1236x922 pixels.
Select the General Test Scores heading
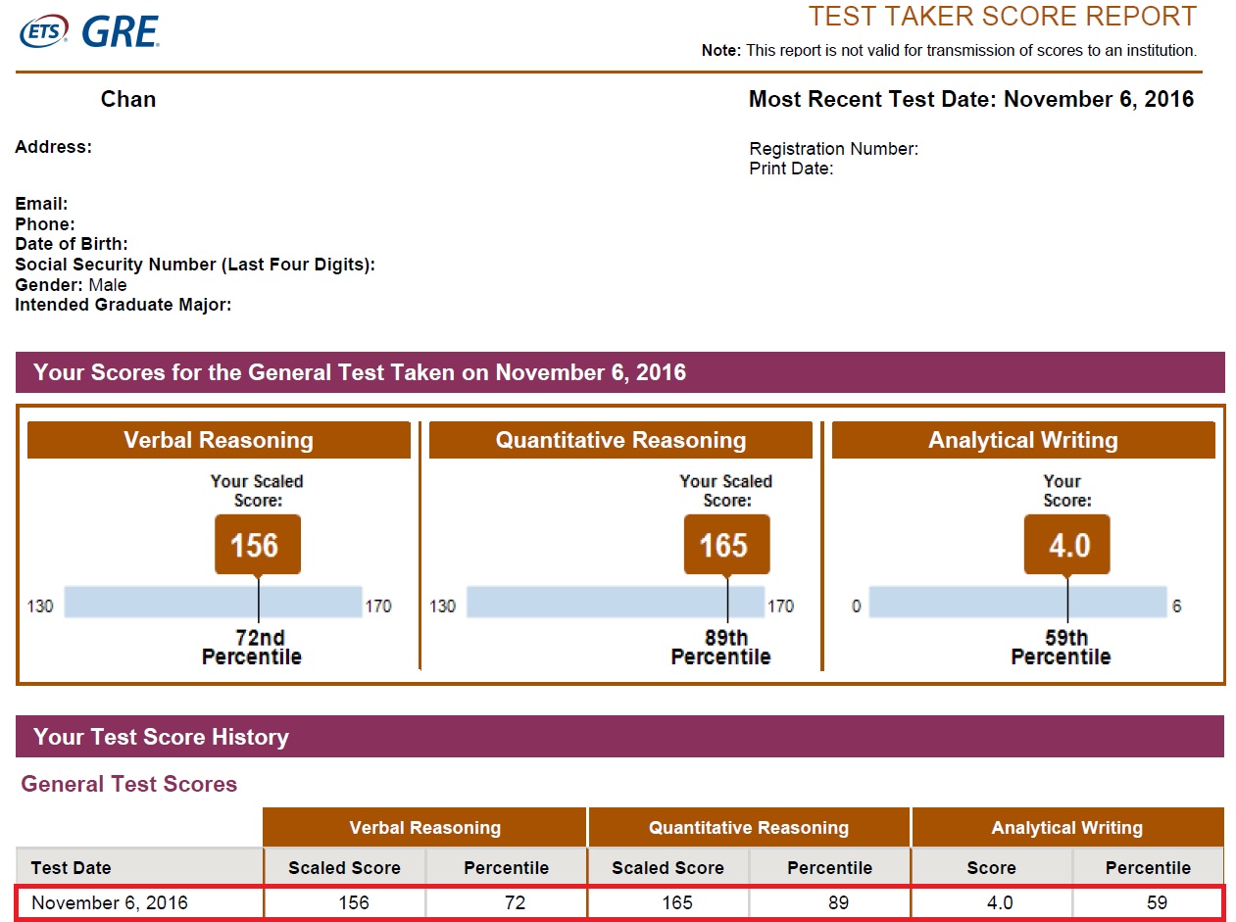[x=129, y=784]
